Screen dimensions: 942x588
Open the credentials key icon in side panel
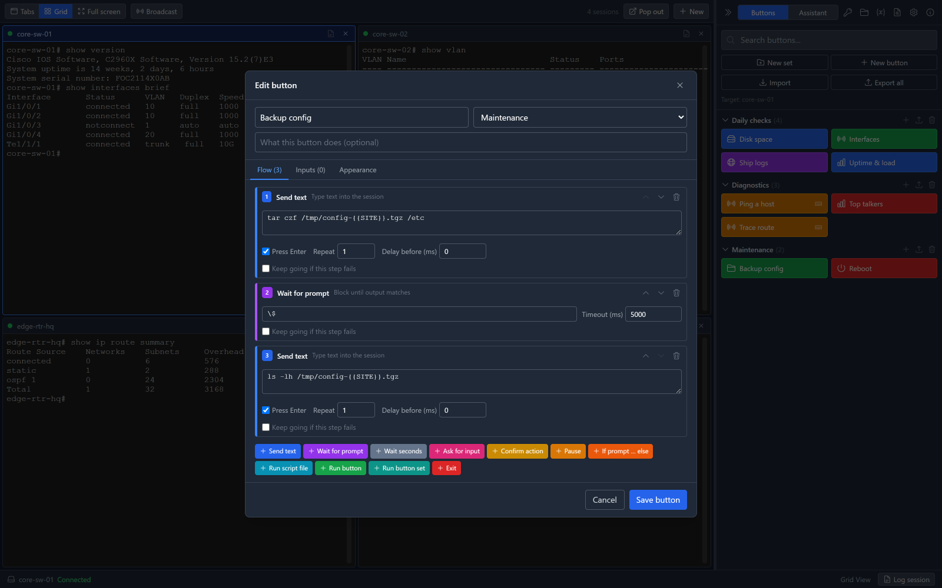[848, 12]
